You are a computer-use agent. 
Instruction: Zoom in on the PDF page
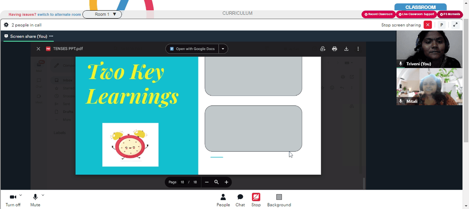(x=227, y=182)
